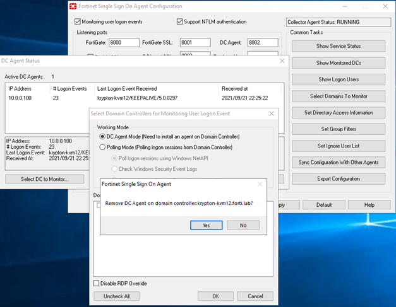Click OK in Select Domain Controllers dialog
Viewport: 396px width, 307px height.
(215, 296)
